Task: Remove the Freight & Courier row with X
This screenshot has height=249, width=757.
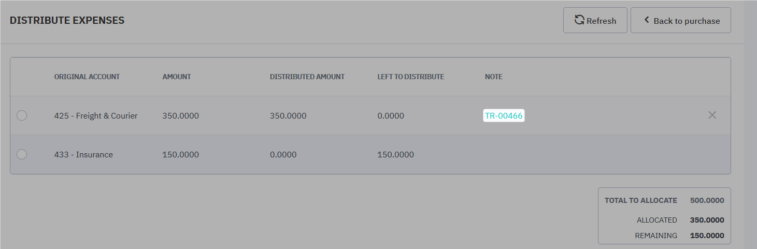Action: 712,115
